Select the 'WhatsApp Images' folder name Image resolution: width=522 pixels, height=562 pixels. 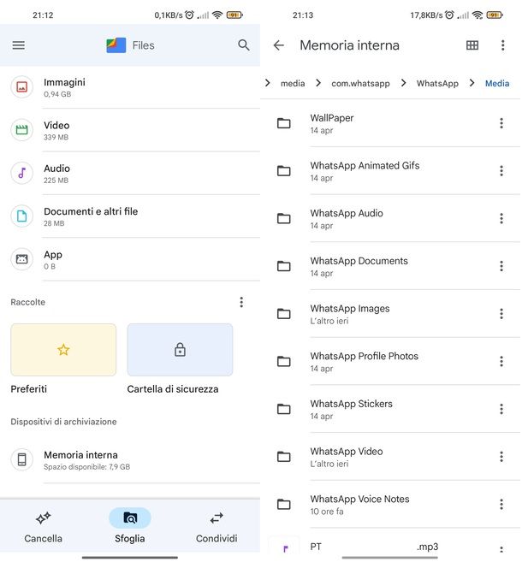[x=350, y=309]
